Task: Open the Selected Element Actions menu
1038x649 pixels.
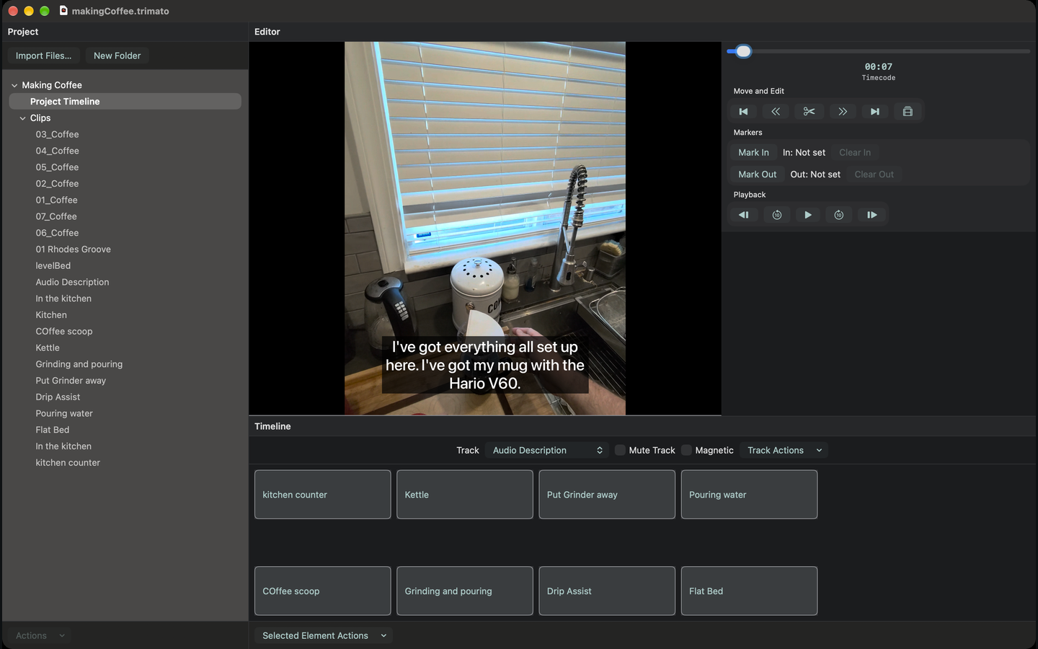Action: tap(324, 635)
